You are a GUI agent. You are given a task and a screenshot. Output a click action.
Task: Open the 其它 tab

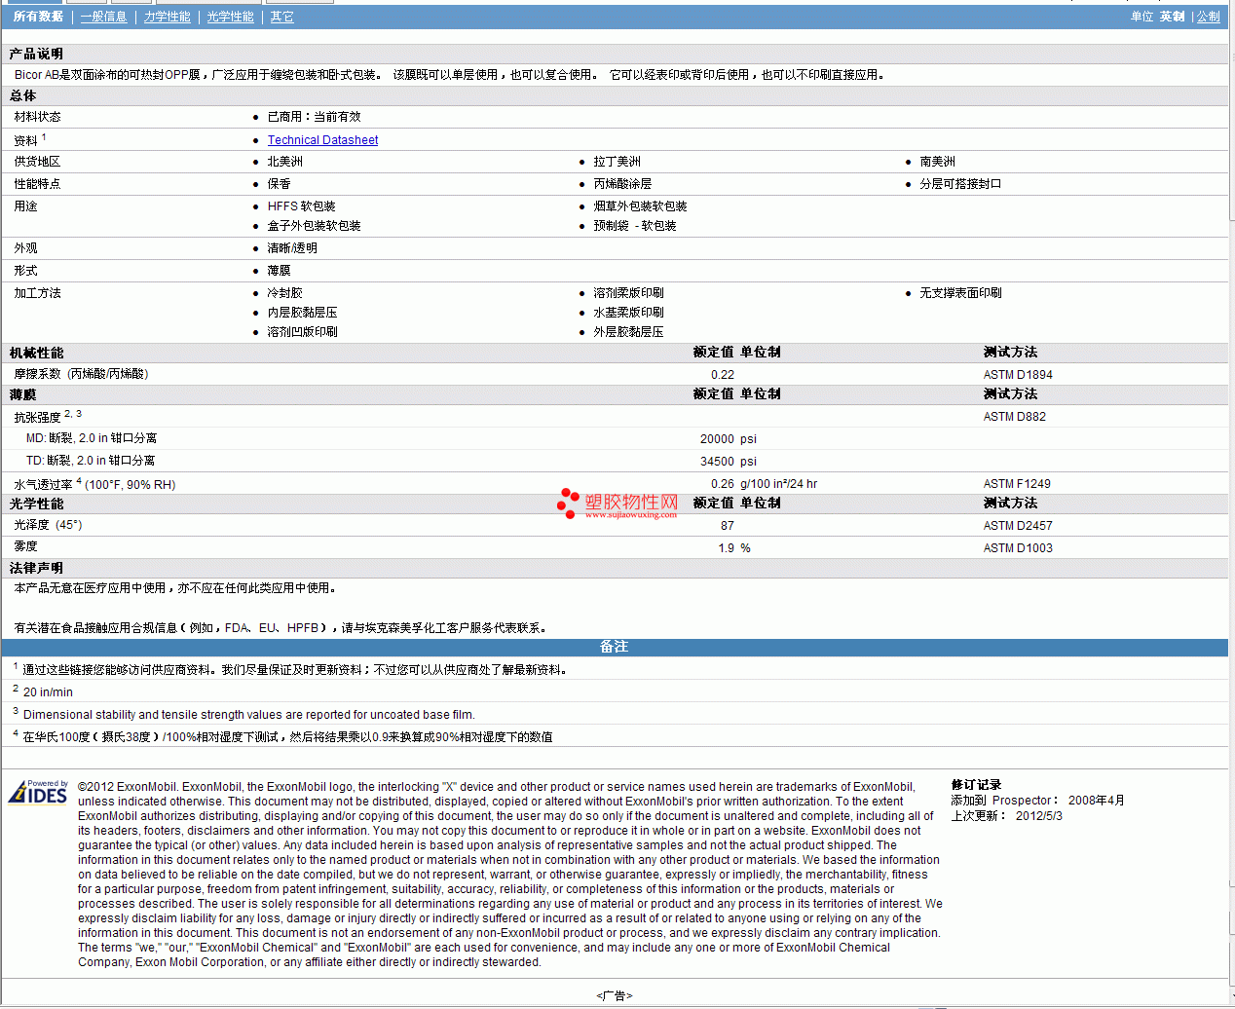click(x=282, y=17)
